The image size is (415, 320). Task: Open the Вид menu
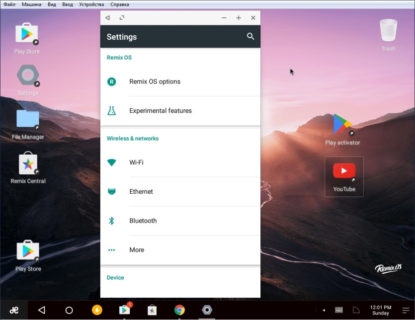click(52, 4)
